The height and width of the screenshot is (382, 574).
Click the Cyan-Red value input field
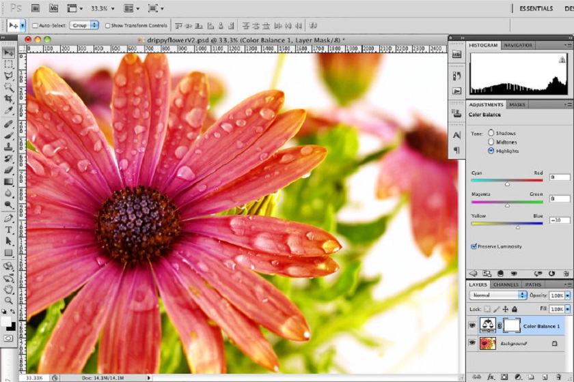pyautogui.click(x=560, y=177)
